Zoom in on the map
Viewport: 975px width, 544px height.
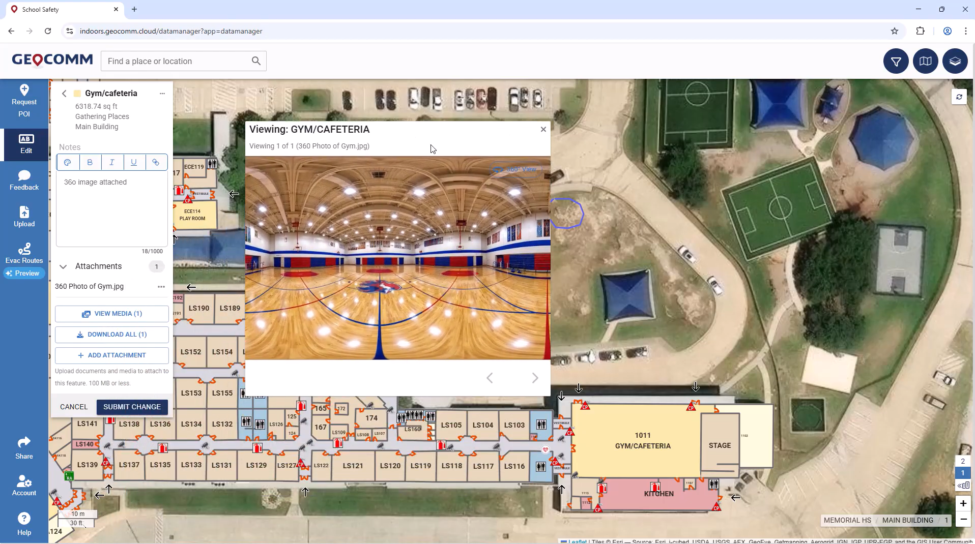(x=963, y=503)
